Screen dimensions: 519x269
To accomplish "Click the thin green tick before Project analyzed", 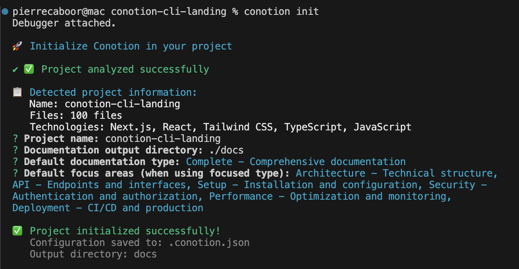I will tap(15, 69).
